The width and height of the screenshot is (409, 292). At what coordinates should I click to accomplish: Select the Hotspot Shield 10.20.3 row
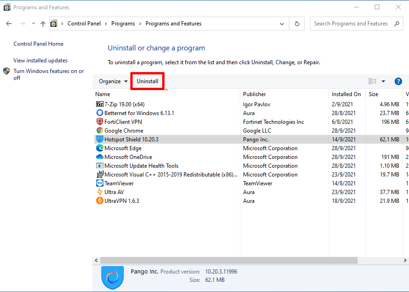[251, 140]
